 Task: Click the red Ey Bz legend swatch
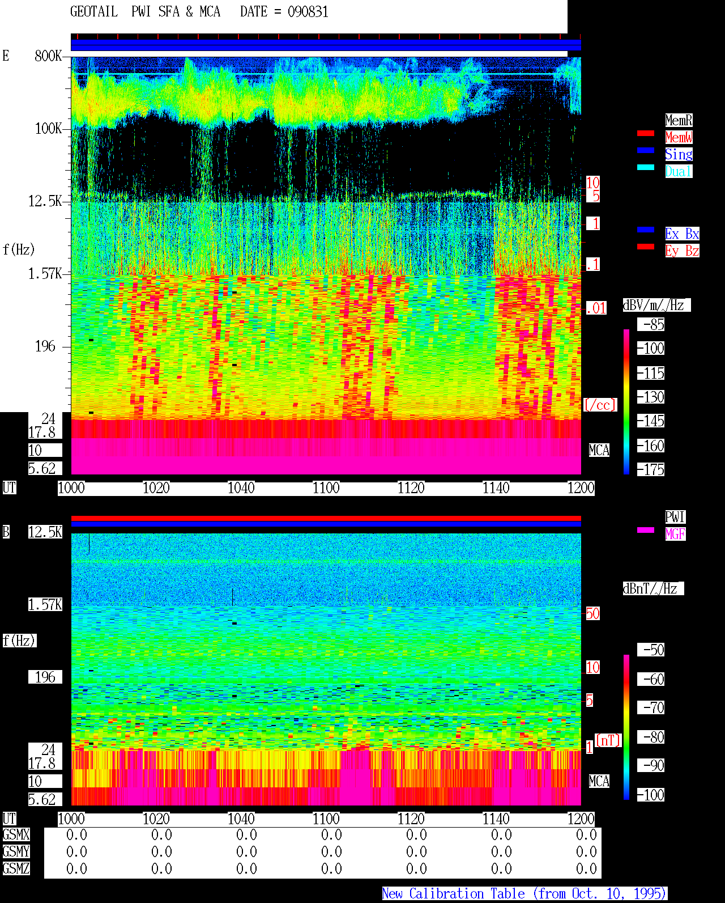pyautogui.click(x=646, y=247)
